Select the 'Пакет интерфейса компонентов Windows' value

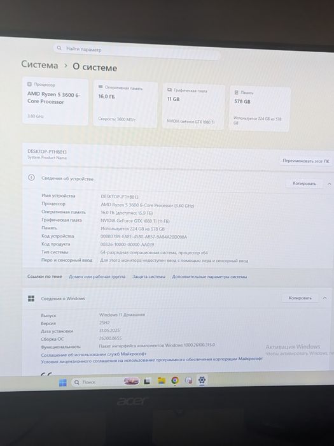tap(157, 345)
